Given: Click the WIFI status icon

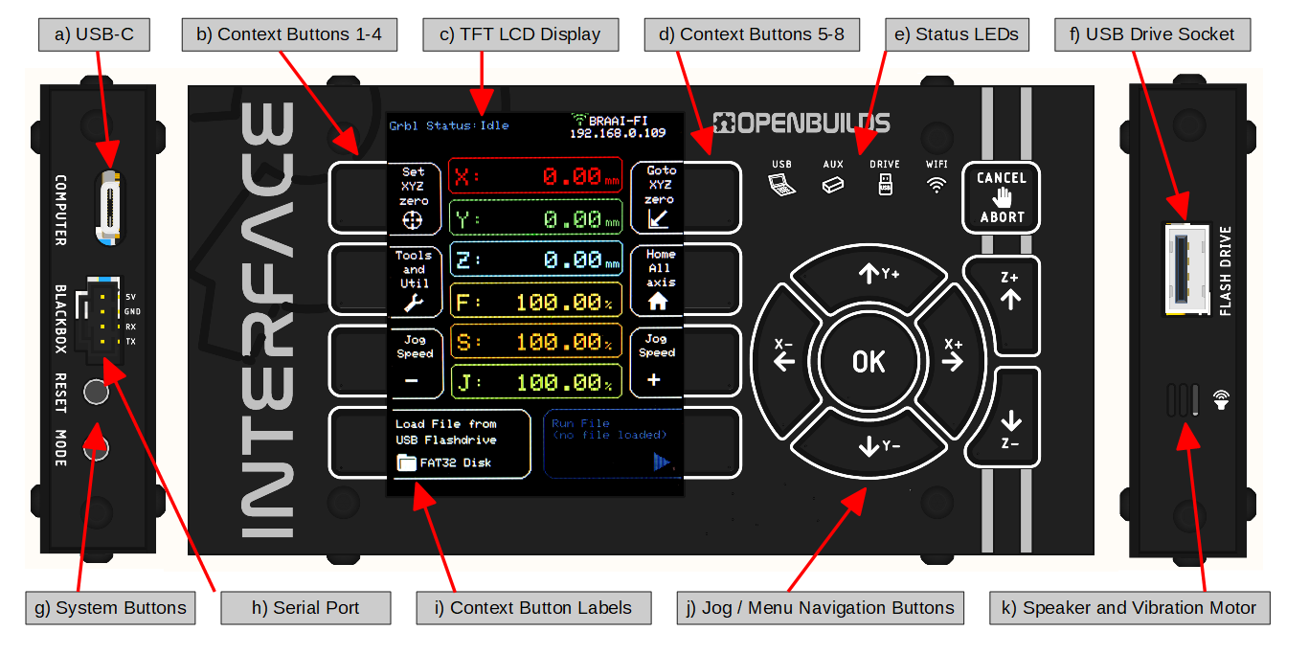Looking at the screenshot, I should pos(936,185).
